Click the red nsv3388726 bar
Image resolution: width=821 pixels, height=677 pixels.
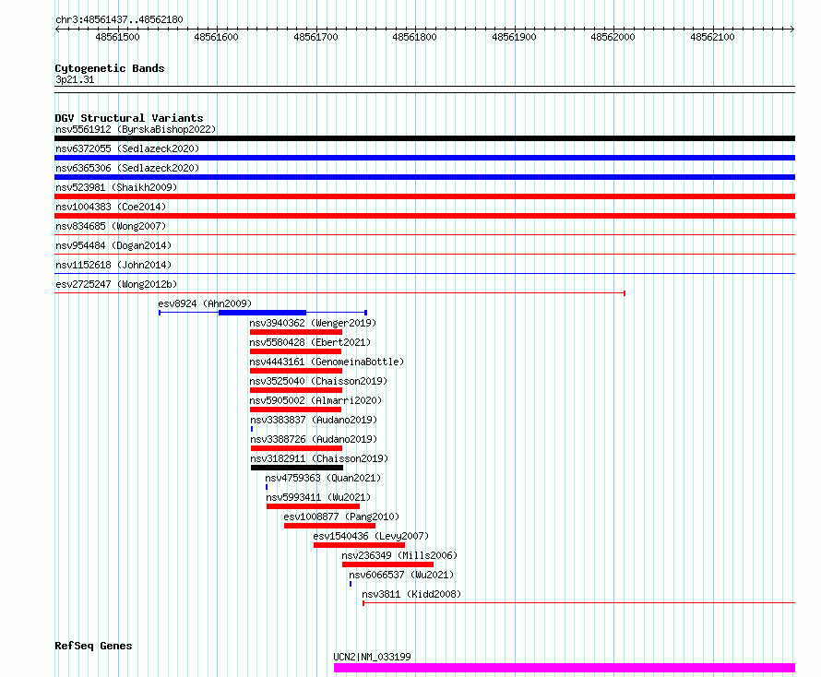coord(296,448)
